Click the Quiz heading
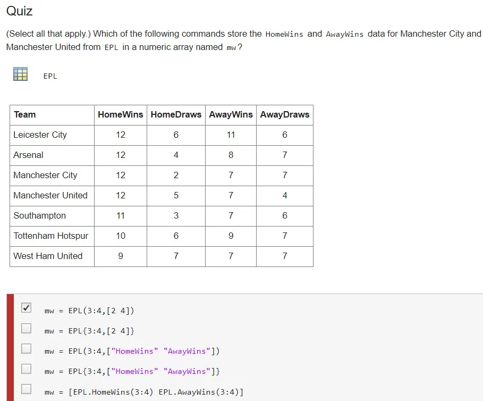This screenshot has width=483, height=401. pyautogui.click(x=20, y=11)
